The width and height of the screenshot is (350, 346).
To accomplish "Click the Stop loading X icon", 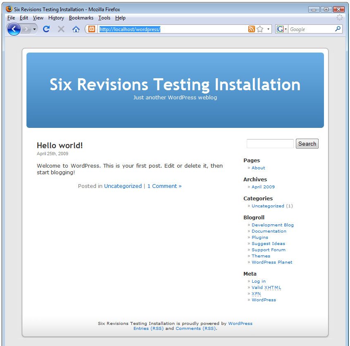I will [x=61, y=29].
